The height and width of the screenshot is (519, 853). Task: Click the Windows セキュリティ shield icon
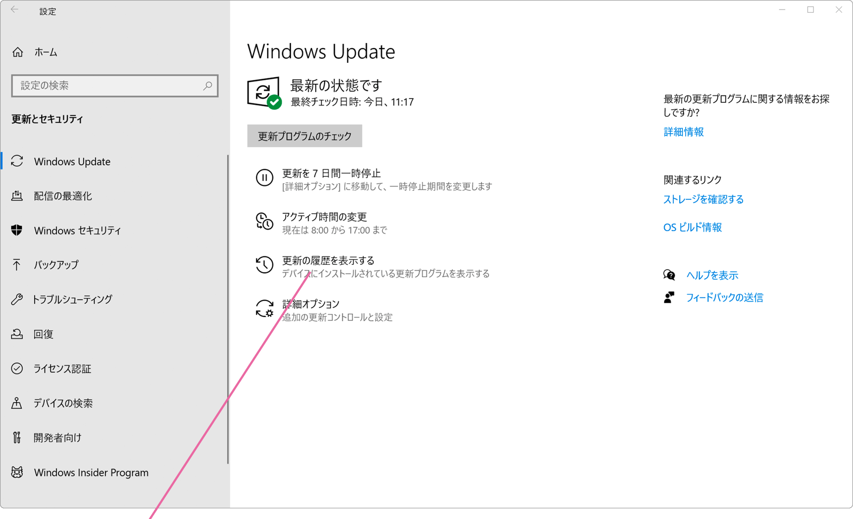17,230
